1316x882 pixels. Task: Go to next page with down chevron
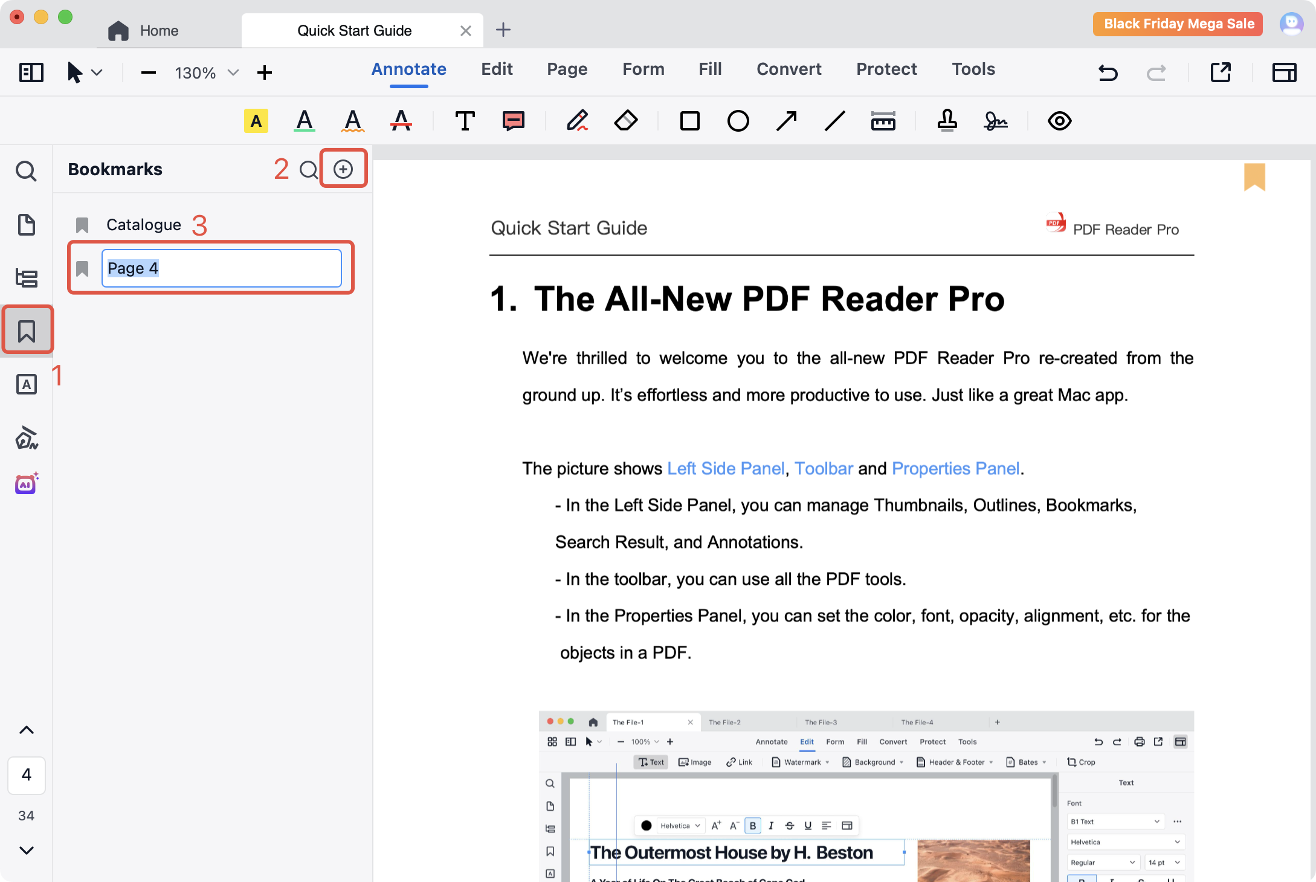[x=27, y=850]
